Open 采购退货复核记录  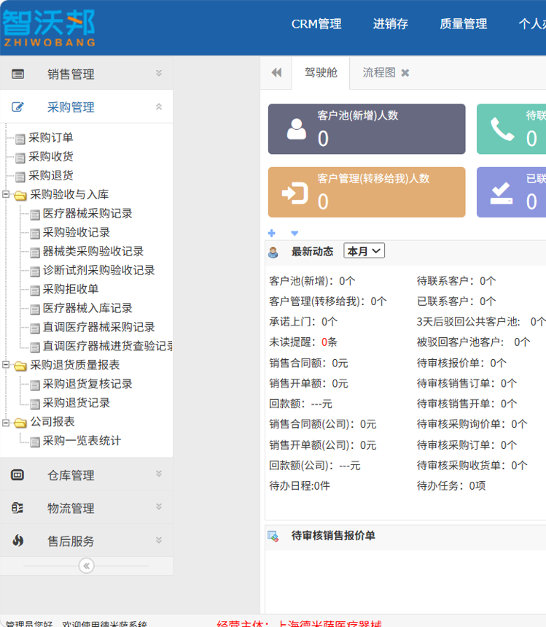tap(87, 384)
